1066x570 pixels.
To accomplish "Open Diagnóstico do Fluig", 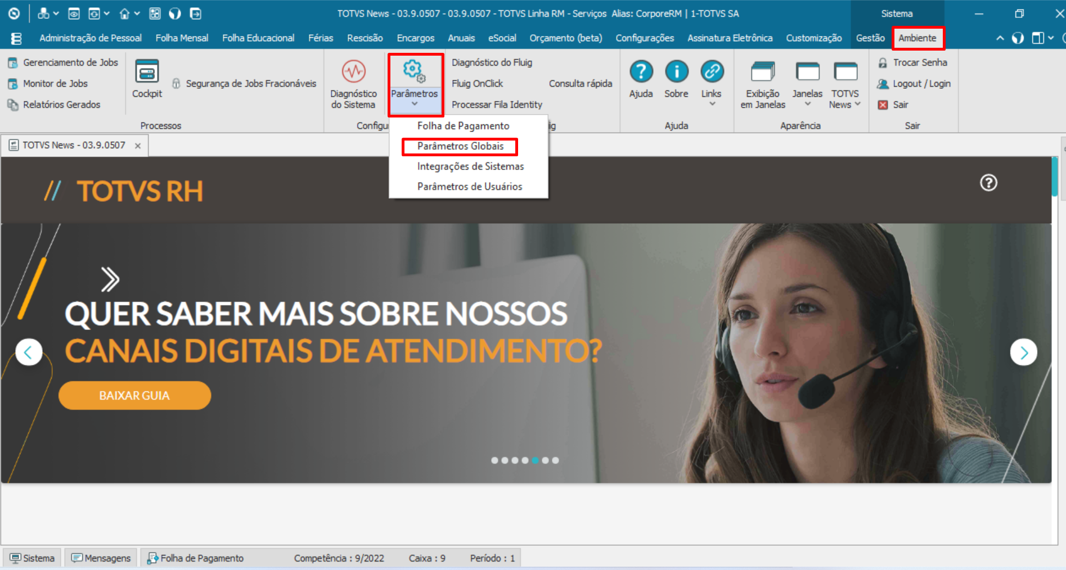I will pos(492,62).
